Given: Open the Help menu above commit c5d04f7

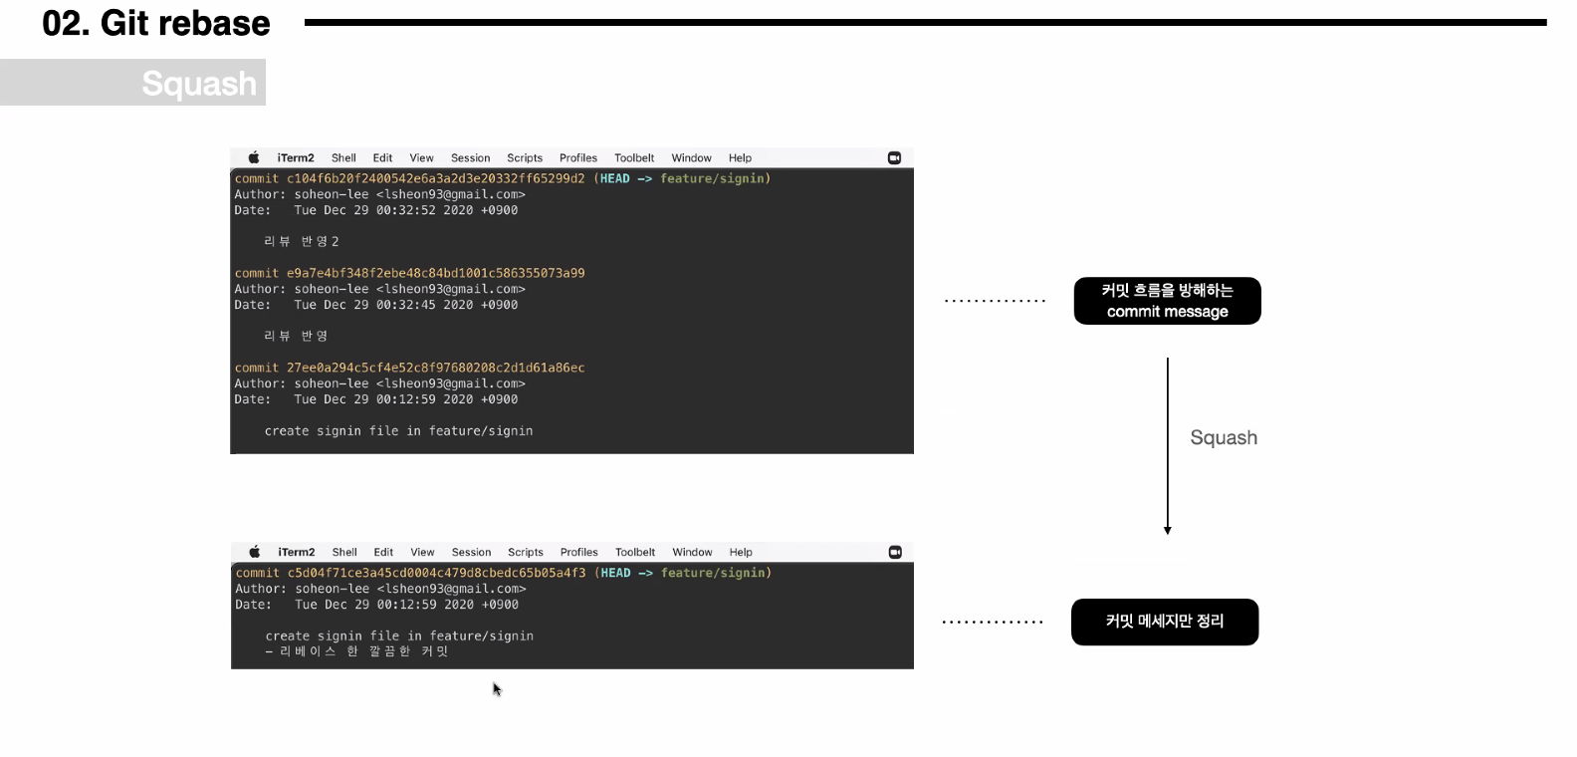Looking at the screenshot, I should [x=741, y=552].
